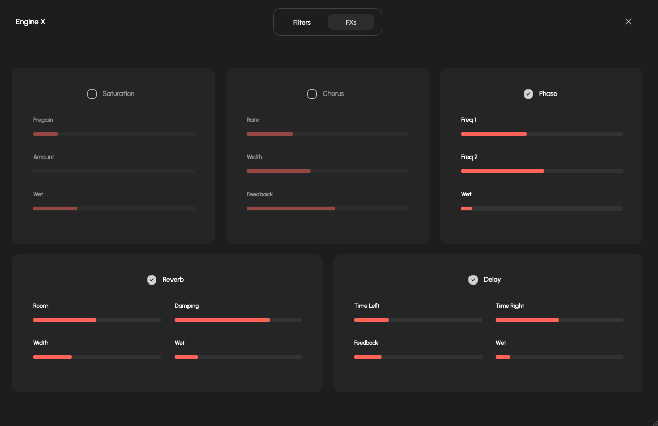Disable the Phase effect checkbox
The width and height of the screenshot is (658, 426).
528,94
